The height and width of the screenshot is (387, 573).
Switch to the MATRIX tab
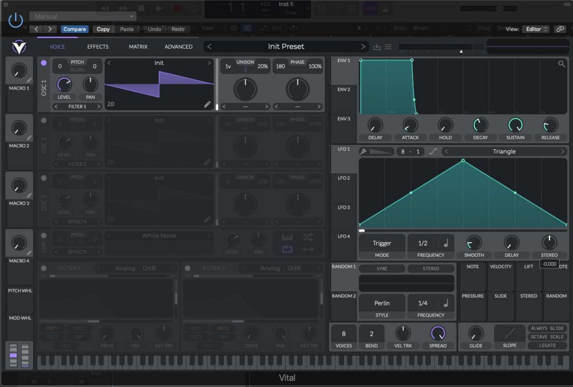tap(138, 47)
